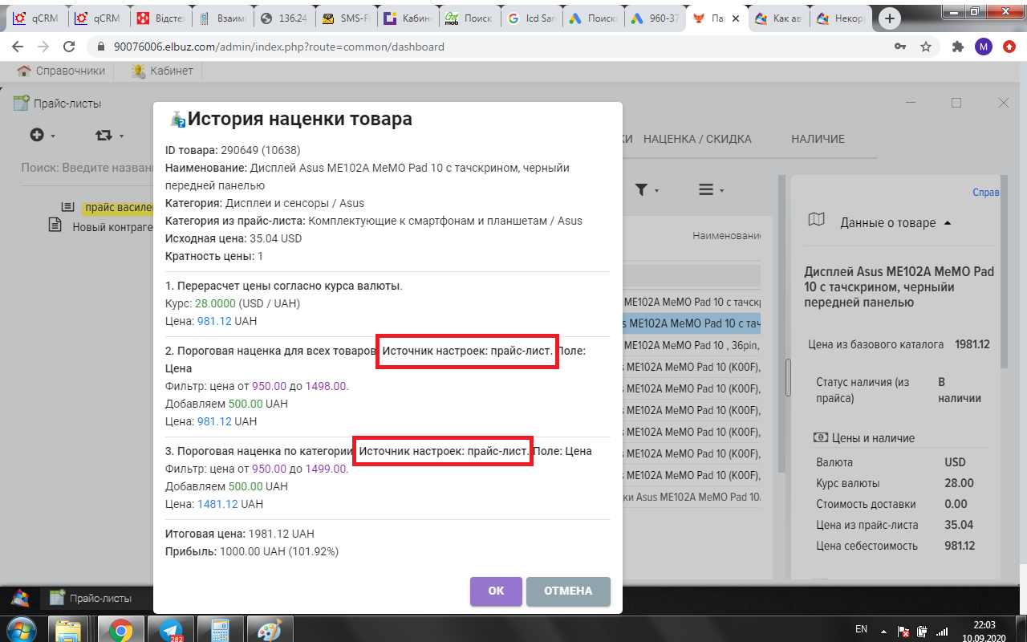
Task: Click the browser forward arrow
Action: (43, 47)
